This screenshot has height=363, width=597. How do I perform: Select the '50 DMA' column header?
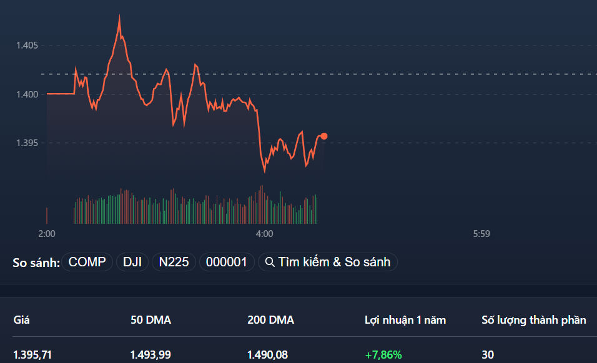150,320
